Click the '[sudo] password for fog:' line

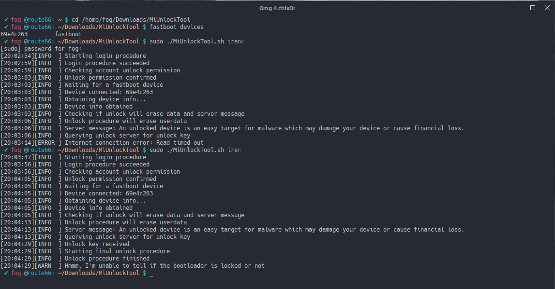[x=41, y=49]
